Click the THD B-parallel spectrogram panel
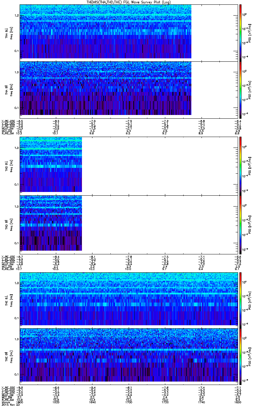The image size is (254, 407). click(x=128, y=224)
